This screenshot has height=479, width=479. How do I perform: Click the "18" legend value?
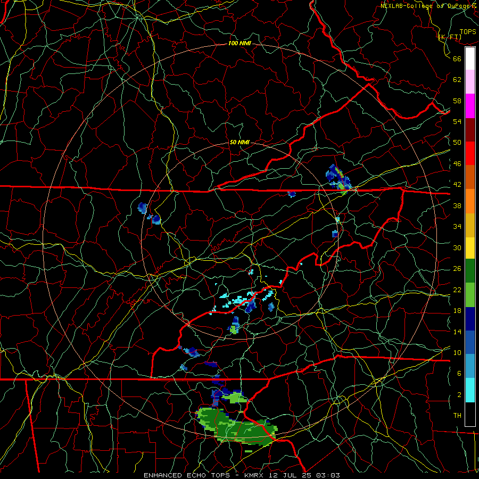pos(457,311)
